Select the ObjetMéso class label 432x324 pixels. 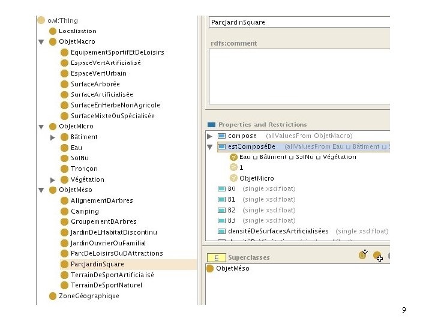(76, 190)
